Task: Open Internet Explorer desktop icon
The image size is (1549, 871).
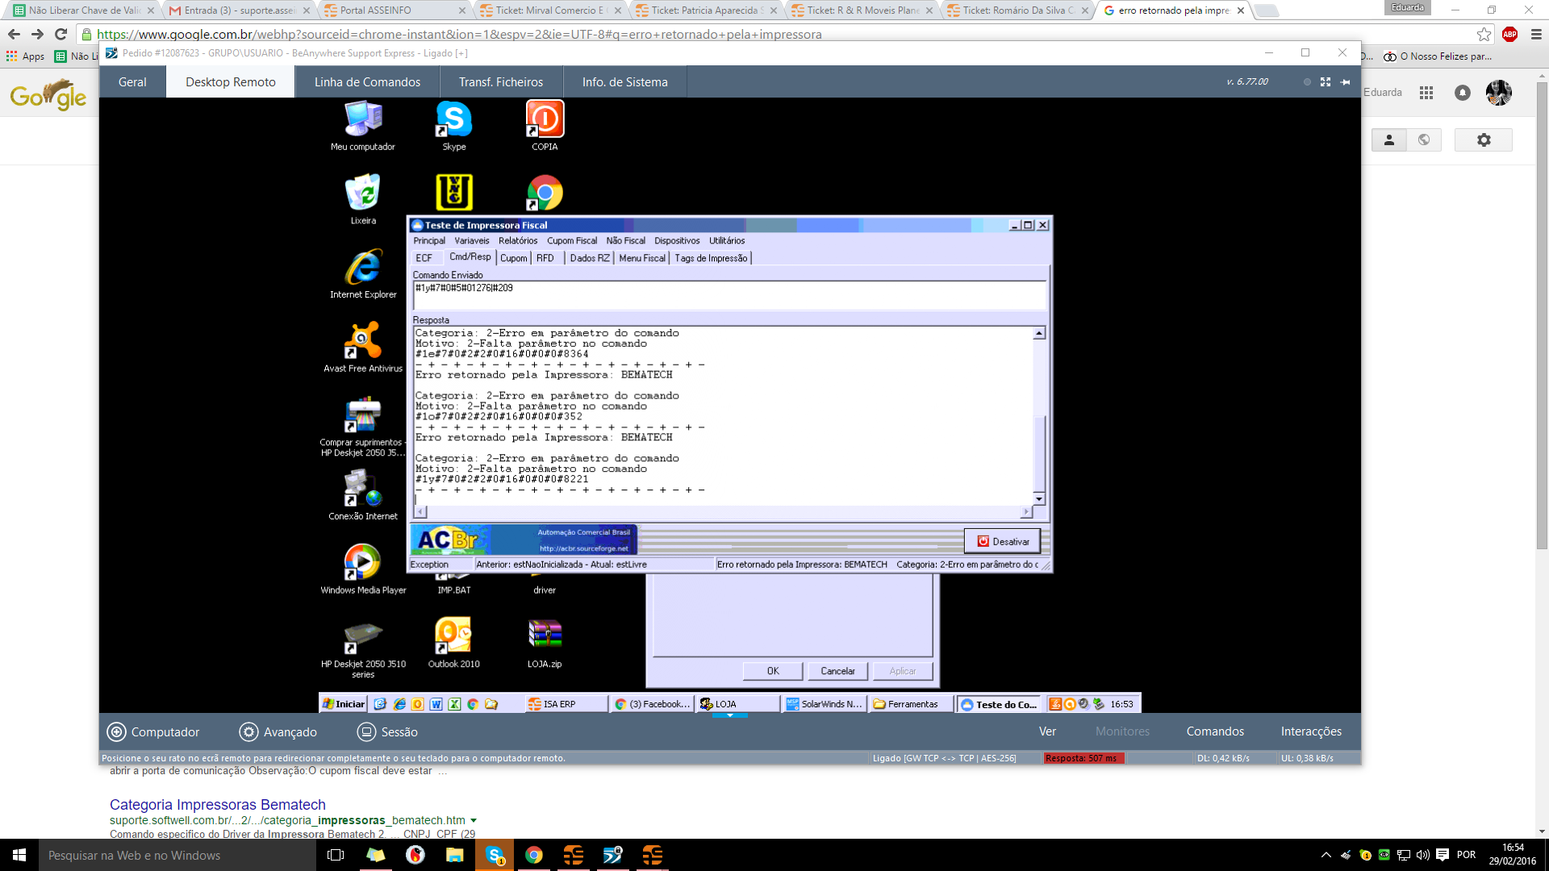Action: [363, 273]
